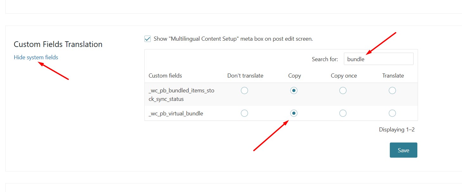Click the Don't translate column header

(245, 76)
